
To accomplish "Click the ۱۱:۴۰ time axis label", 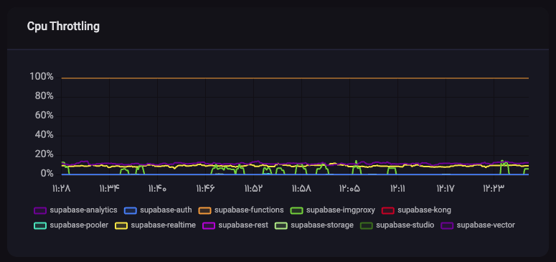I will pos(157,189).
